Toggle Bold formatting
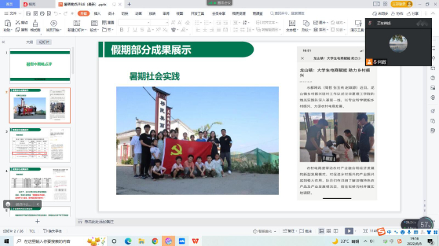439x246 pixels. pyautogui.click(x=121, y=30)
